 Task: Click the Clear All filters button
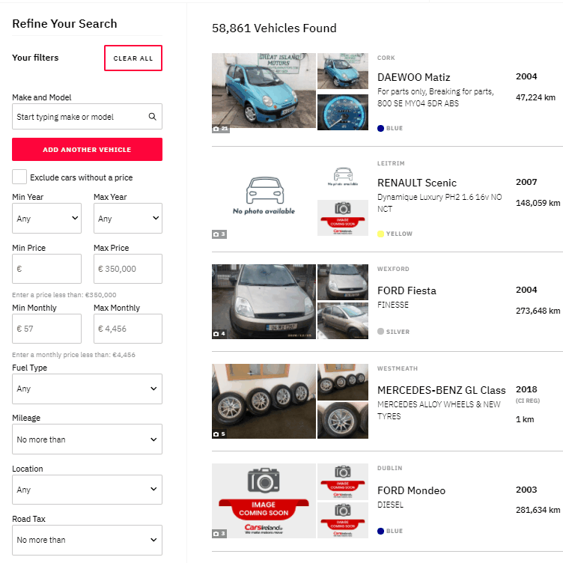pos(133,58)
